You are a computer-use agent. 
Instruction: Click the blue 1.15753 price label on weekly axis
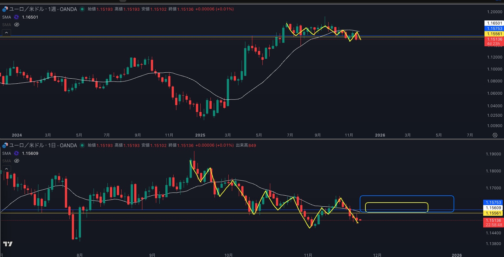pos(494,29)
